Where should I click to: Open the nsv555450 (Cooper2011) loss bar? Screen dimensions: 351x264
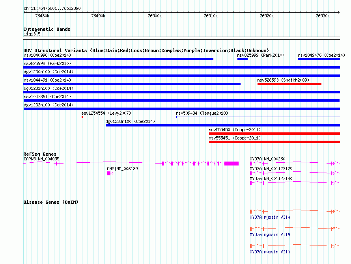274,134
